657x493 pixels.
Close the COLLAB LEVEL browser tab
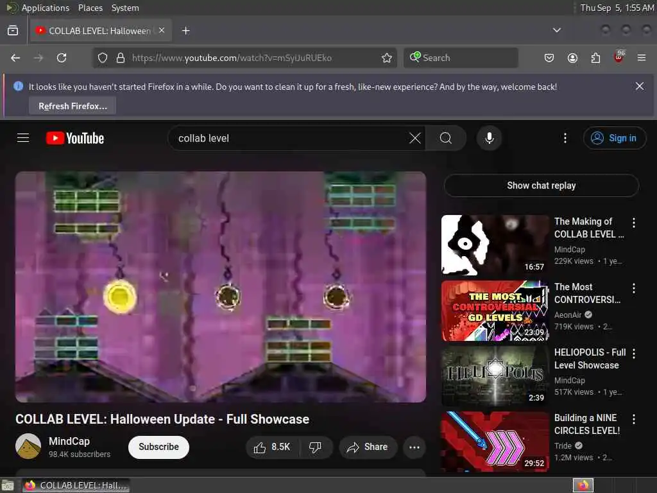162,30
